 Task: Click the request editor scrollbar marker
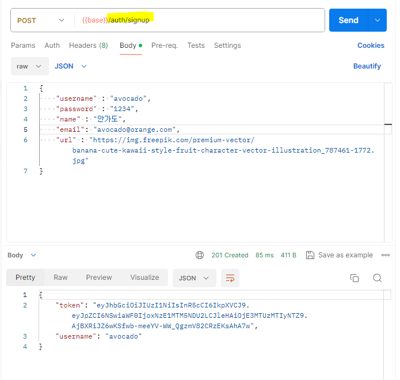coord(388,124)
